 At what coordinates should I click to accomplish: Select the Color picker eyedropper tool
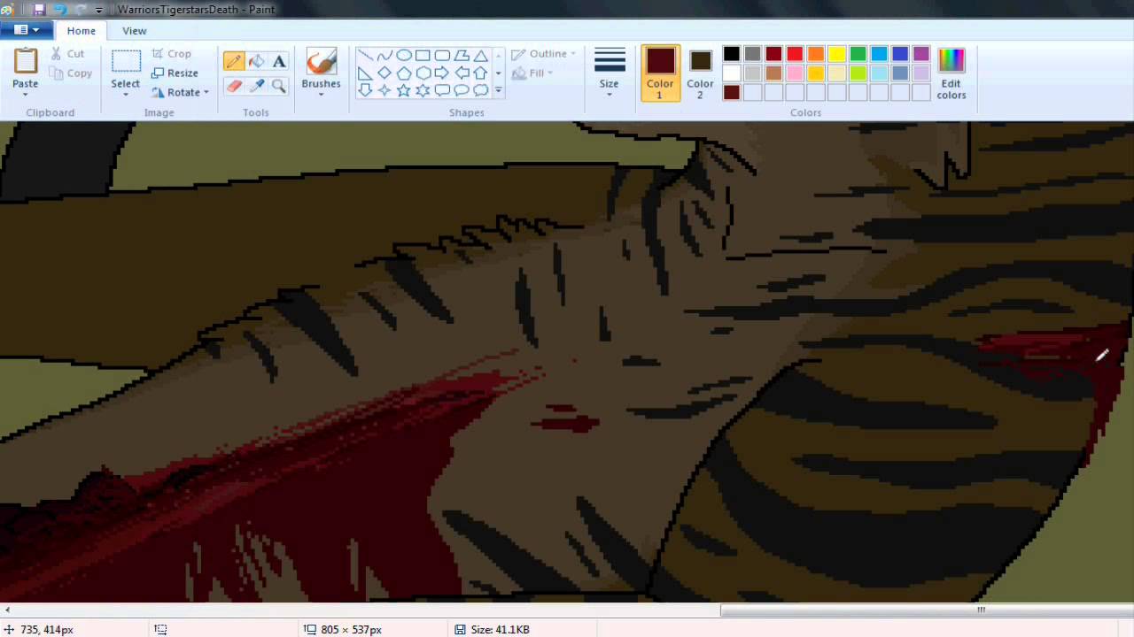pyautogui.click(x=256, y=86)
